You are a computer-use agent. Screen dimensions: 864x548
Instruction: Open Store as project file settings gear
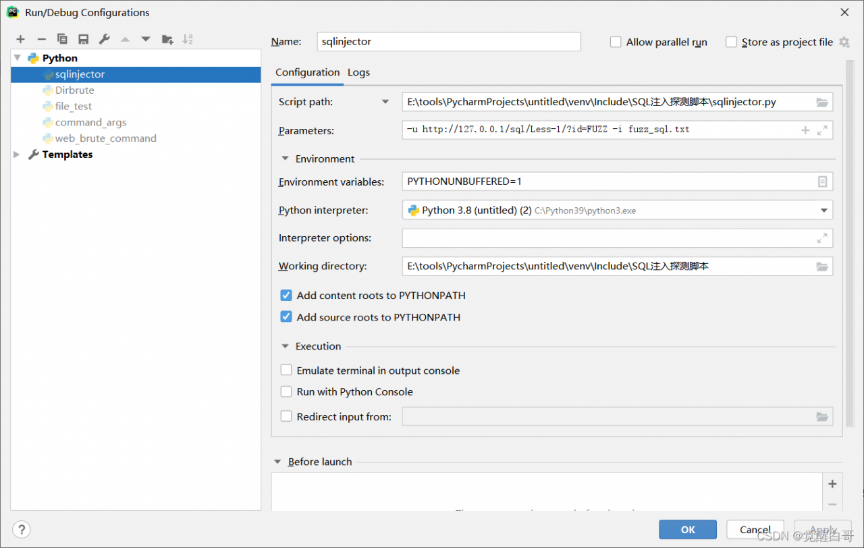click(x=844, y=42)
